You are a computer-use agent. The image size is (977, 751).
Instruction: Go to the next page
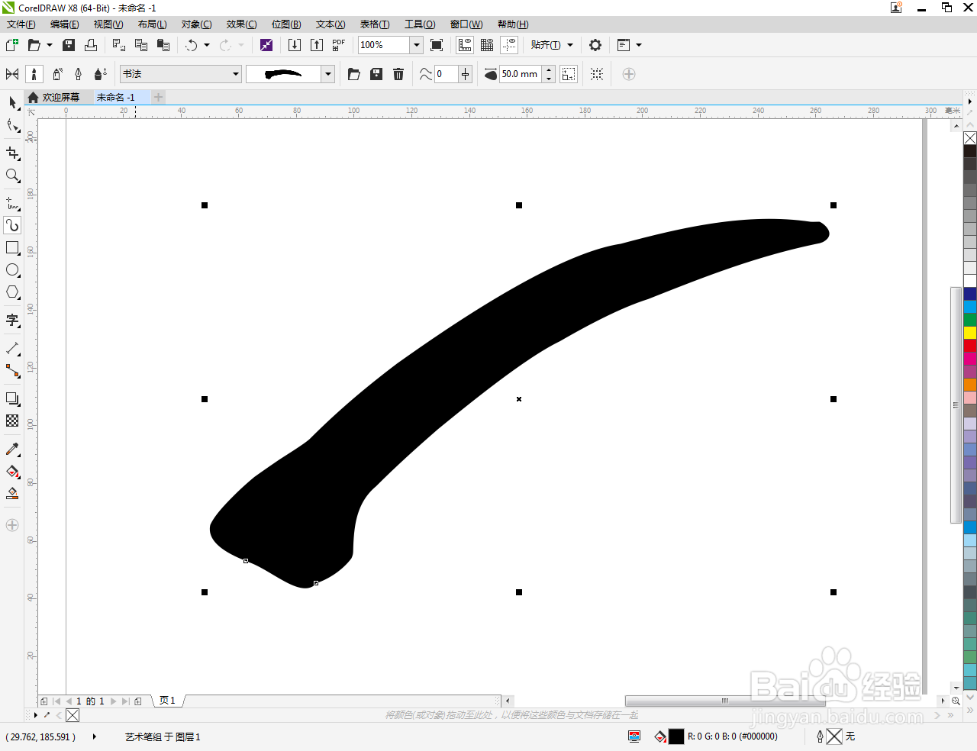114,701
